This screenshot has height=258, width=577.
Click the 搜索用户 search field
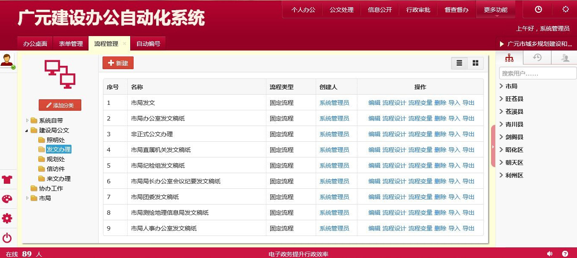point(531,73)
